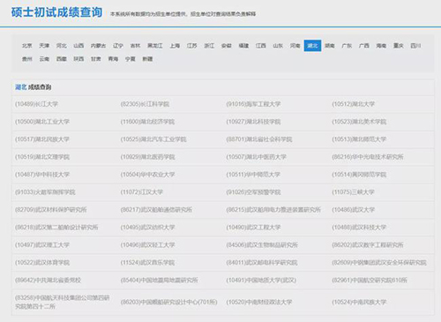Select the 福建 province tab
441x322 pixels.
click(x=243, y=46)
